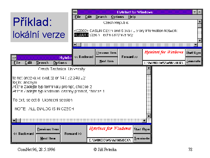Click the Czech Technical University heading in back window
This screenshot has width=210, height=158.
(62, 69)
